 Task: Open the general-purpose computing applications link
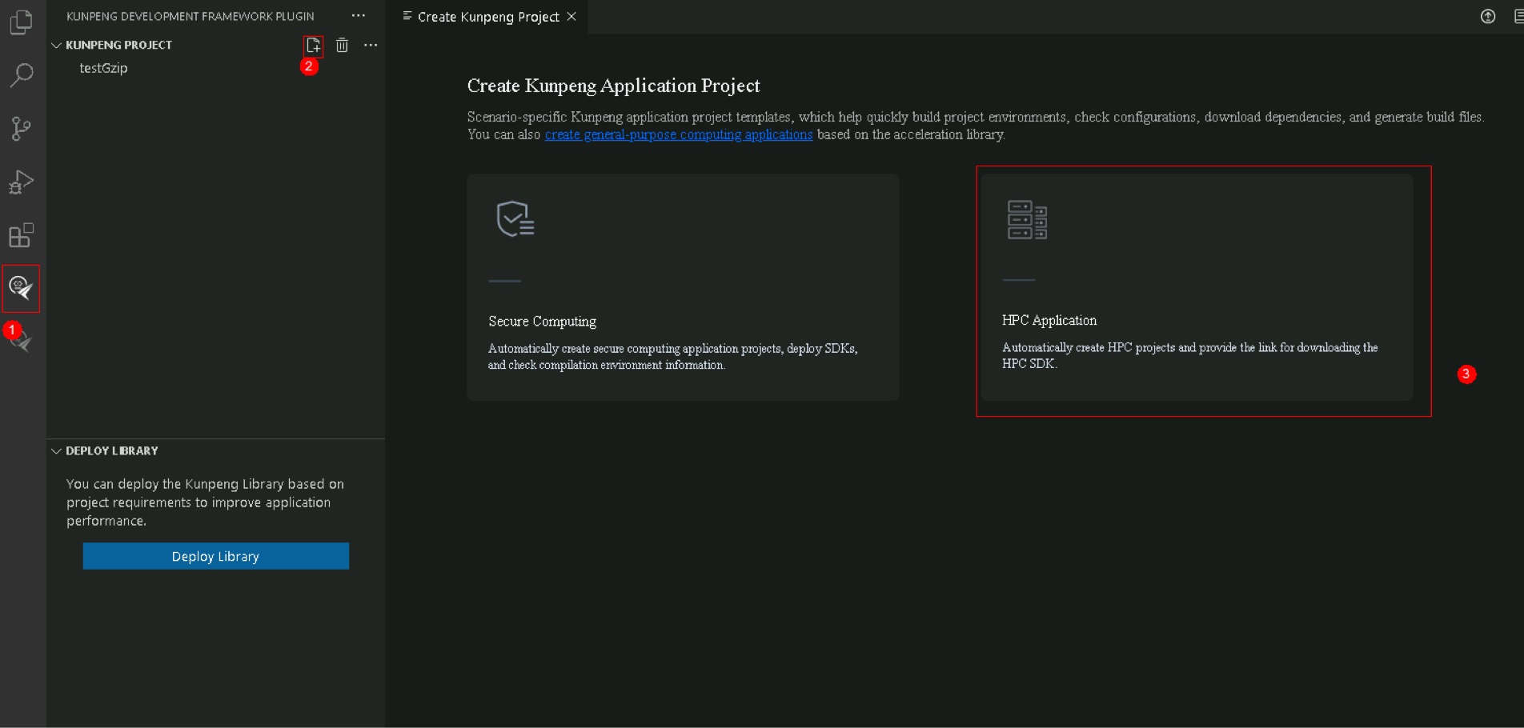pyautogui.click(x=678, y=134)
